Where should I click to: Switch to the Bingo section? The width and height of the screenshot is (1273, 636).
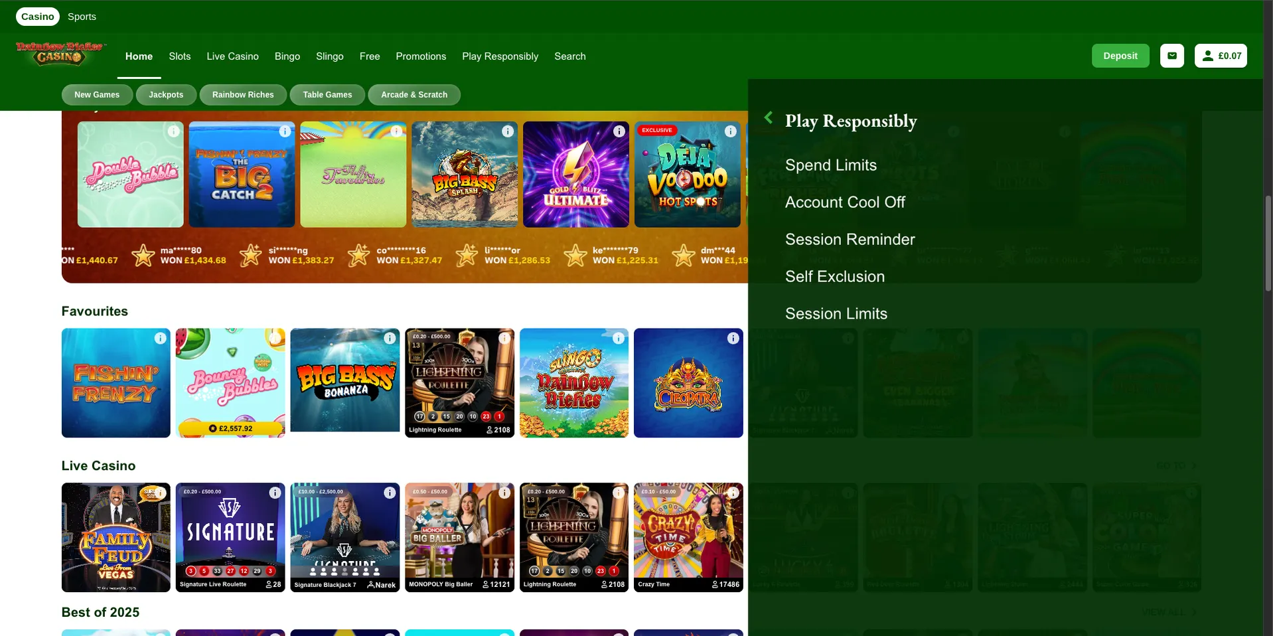287,56
